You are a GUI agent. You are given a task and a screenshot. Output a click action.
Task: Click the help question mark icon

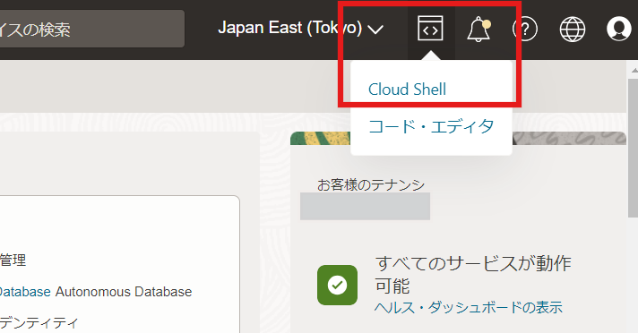point(525,30)
